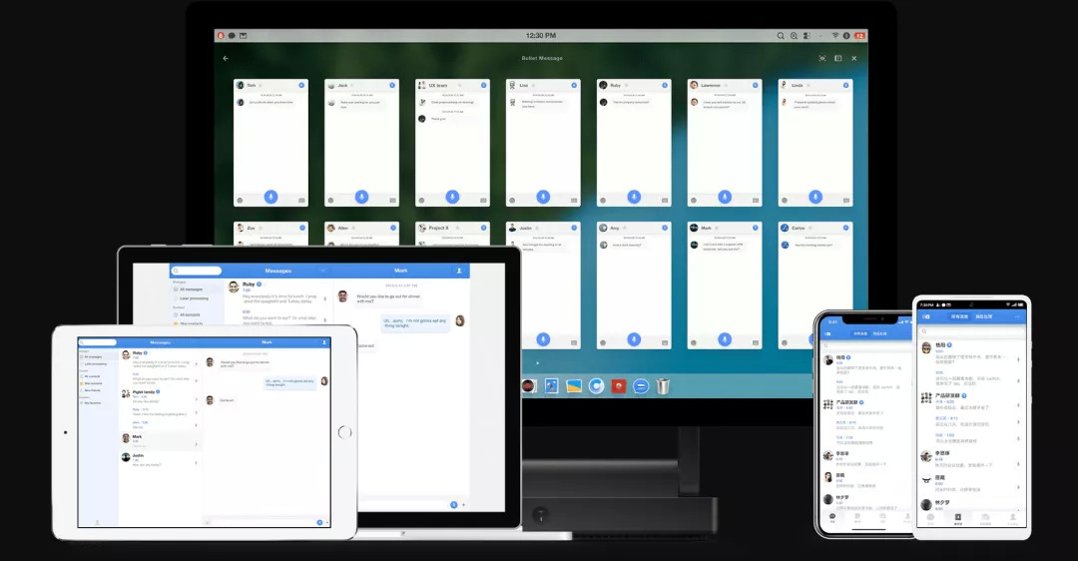The width and height of the screenshot is (1078, 561).
Task: Click the back arrow in Bullet Message view
Action: click(x=226, y=59)
